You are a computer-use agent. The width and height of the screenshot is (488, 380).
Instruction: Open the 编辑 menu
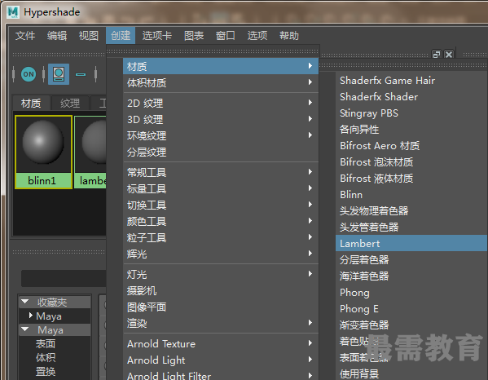[57, 36]
